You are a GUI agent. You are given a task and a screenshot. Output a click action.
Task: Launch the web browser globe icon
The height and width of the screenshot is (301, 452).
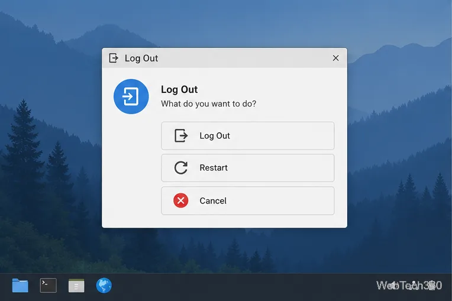pos(104,286)
